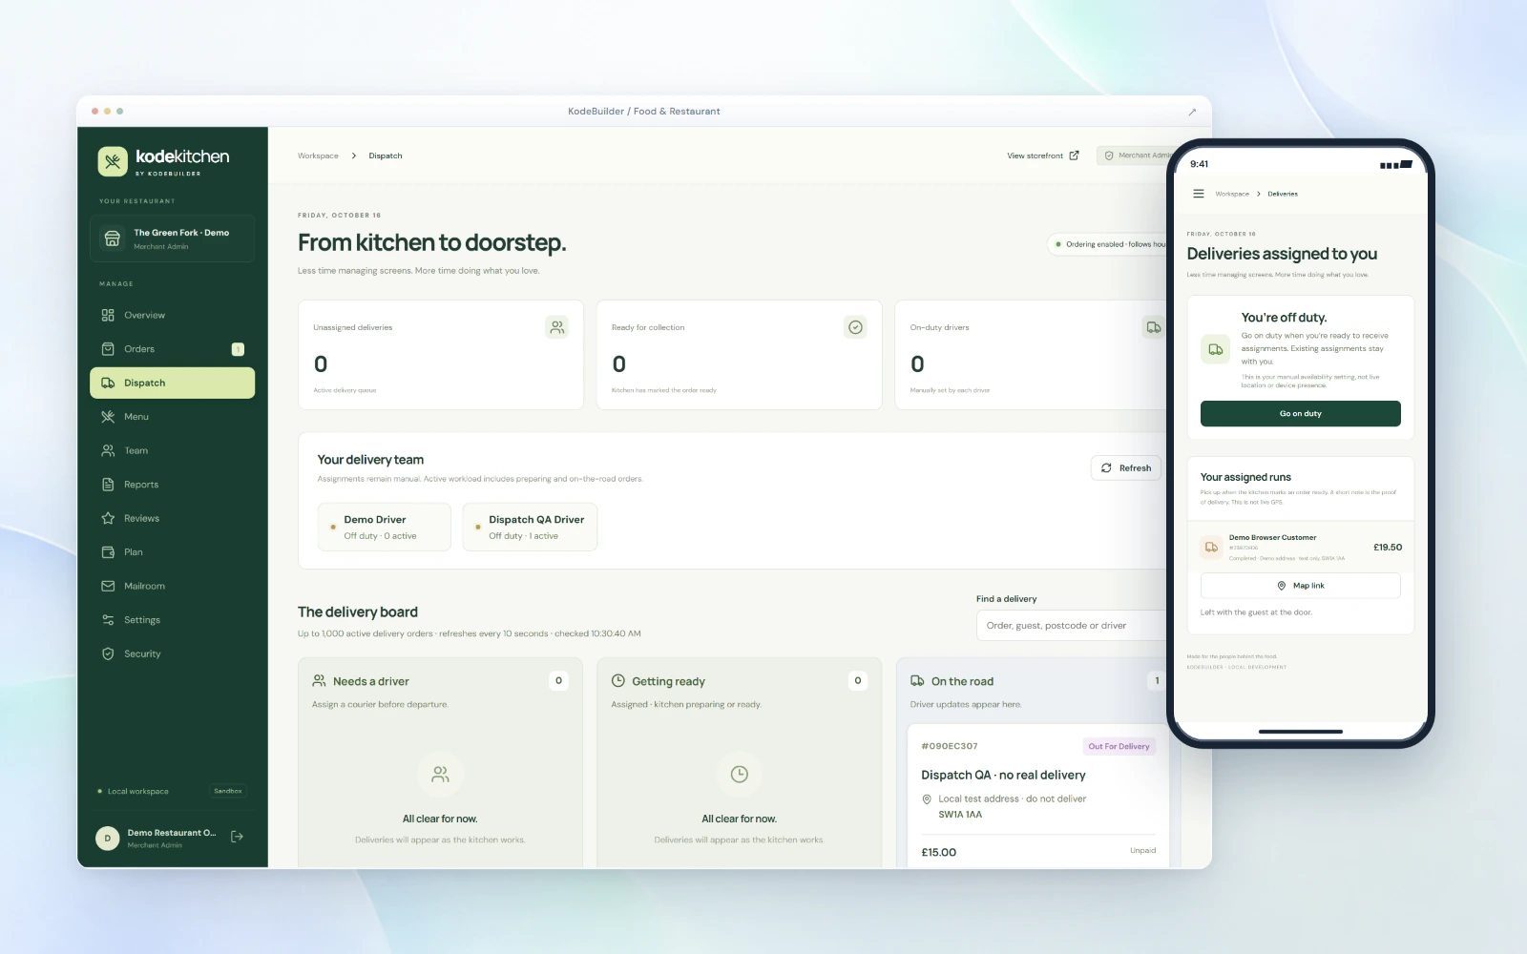Click the On-duty drivers truck icon
This screenshot has height=954, width=1527.
tap(1154, 327)
